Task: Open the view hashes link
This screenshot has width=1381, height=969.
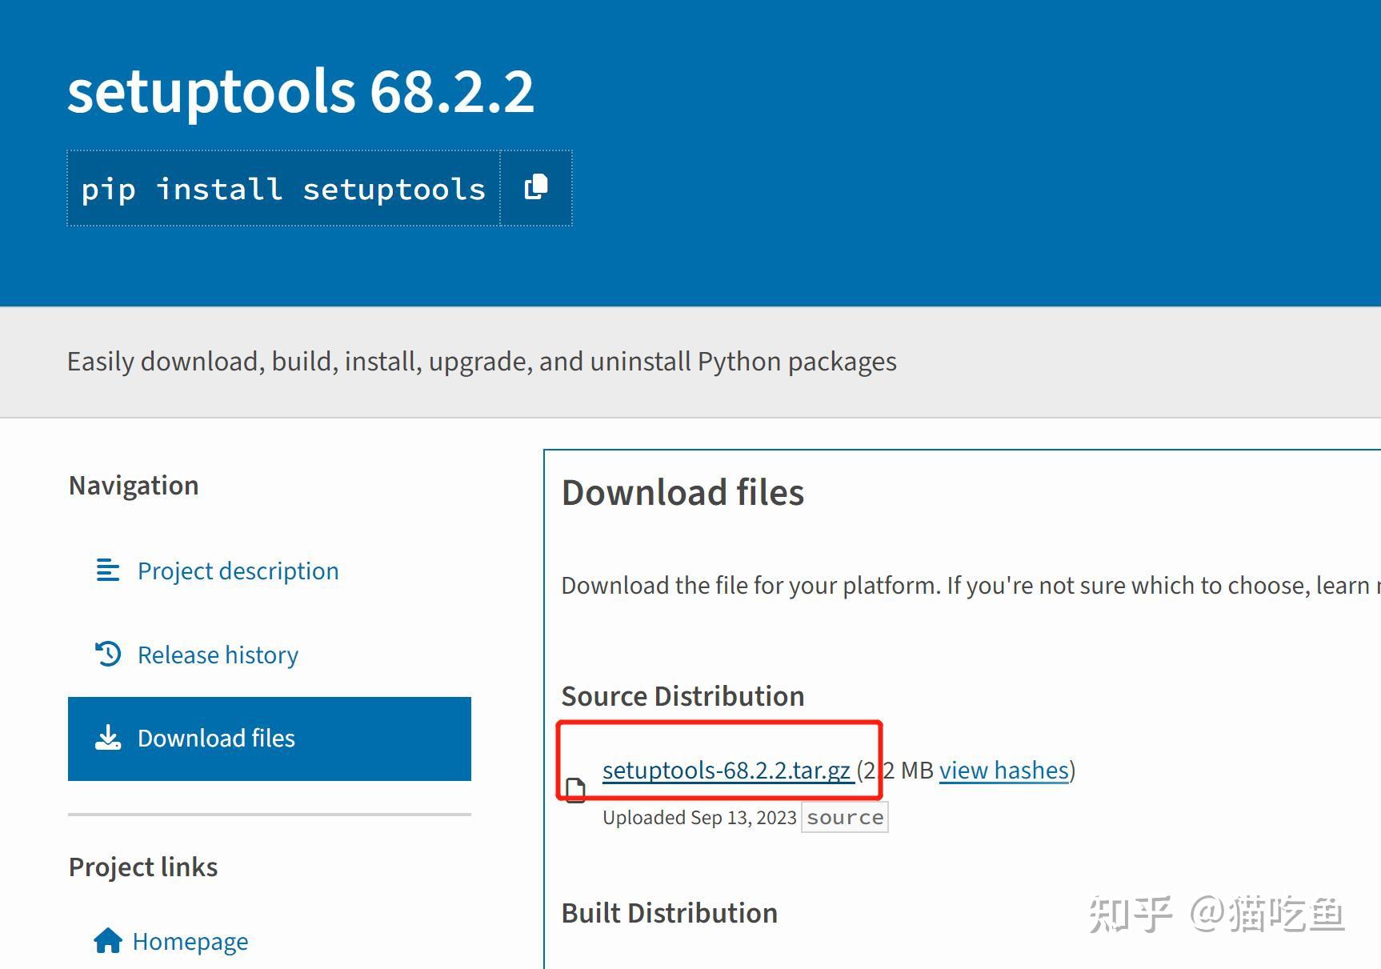Action: click(x=1003, y=771)
